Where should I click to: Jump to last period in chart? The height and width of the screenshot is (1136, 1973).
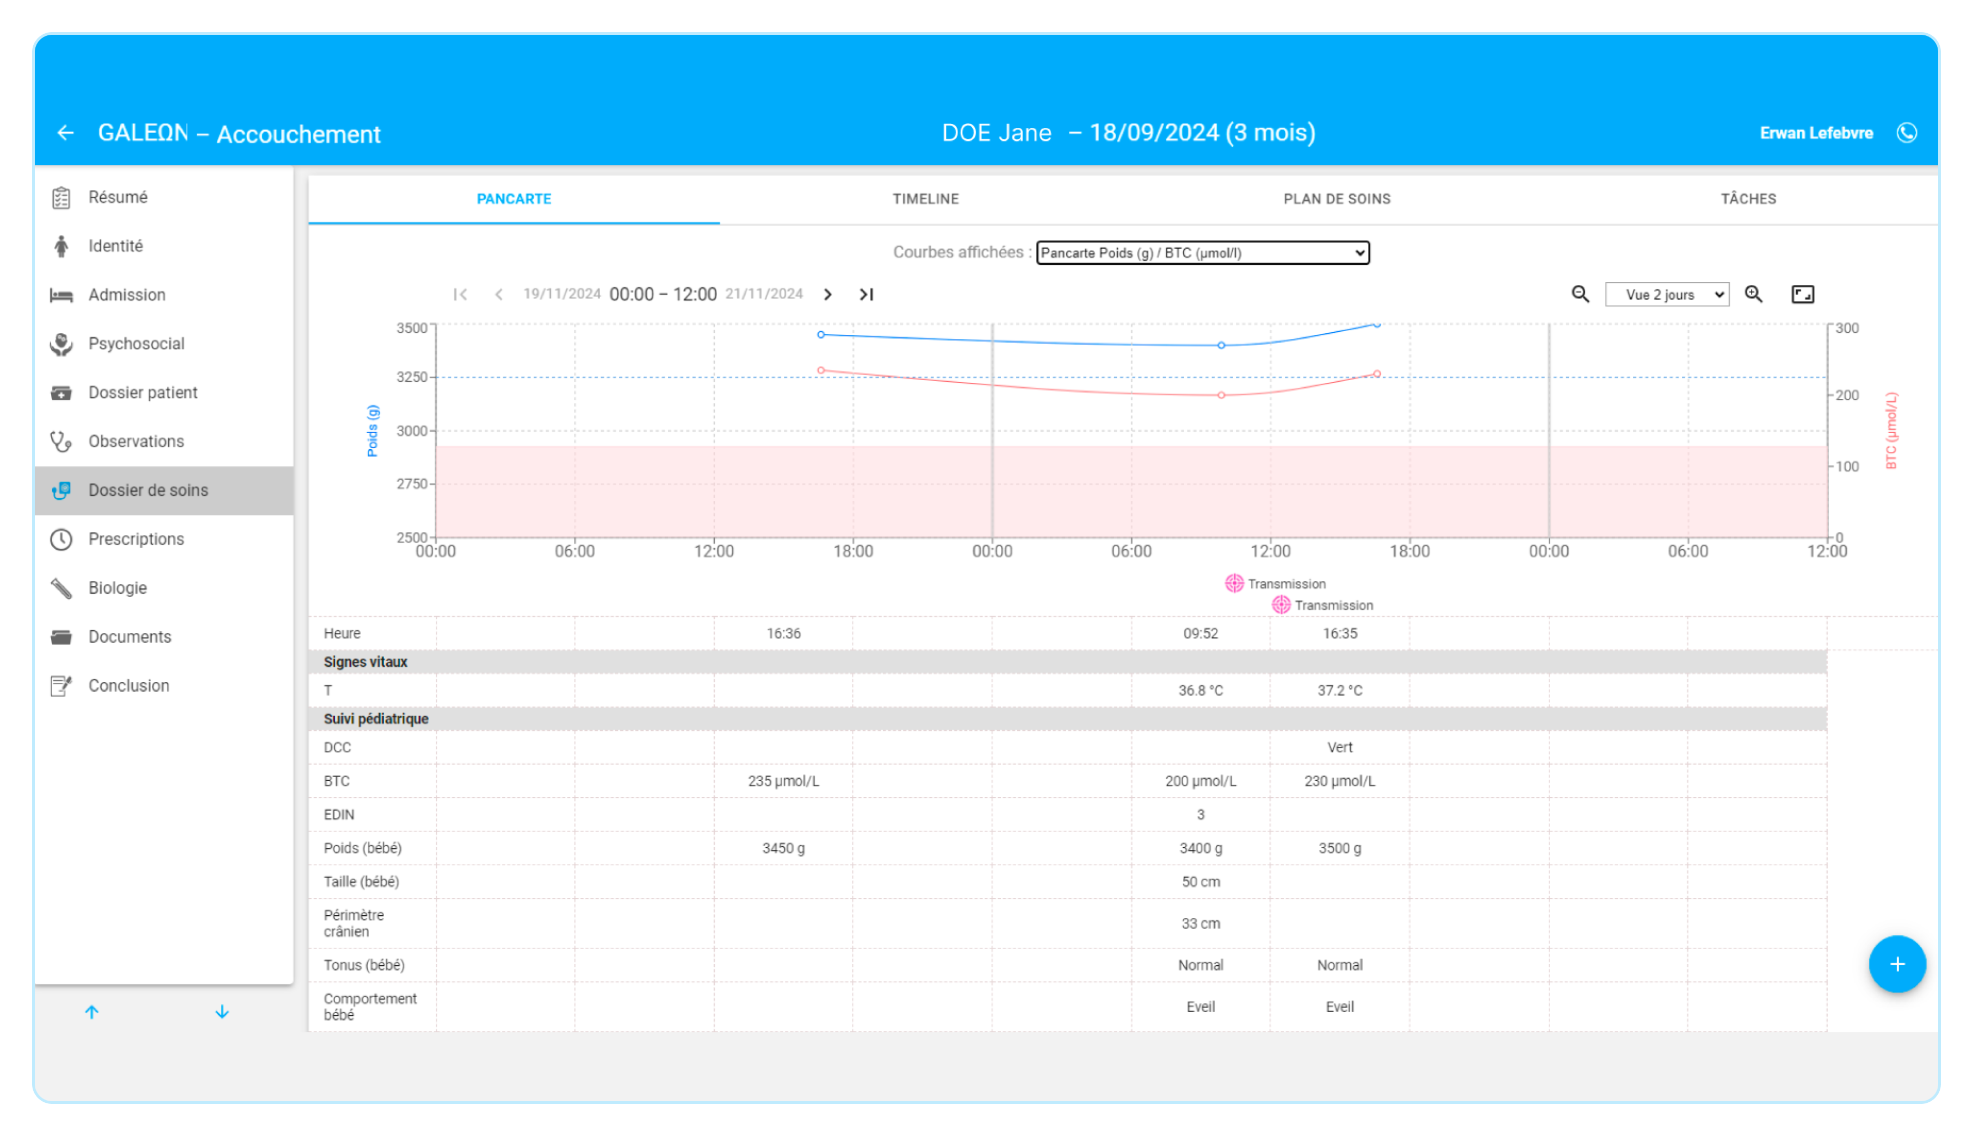pyautogui.click(x=867, y=294)
